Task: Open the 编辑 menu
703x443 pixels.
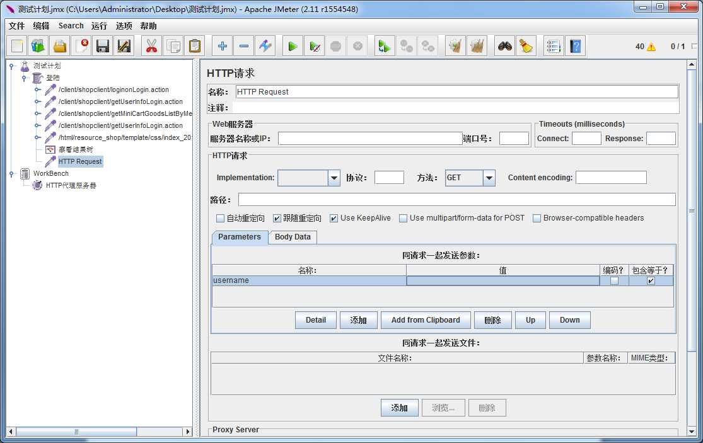Action: [41, 26]
